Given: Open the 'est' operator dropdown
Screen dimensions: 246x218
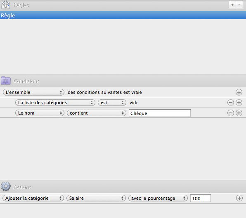Looking at the screenshot, I should [x=112, y=103].
